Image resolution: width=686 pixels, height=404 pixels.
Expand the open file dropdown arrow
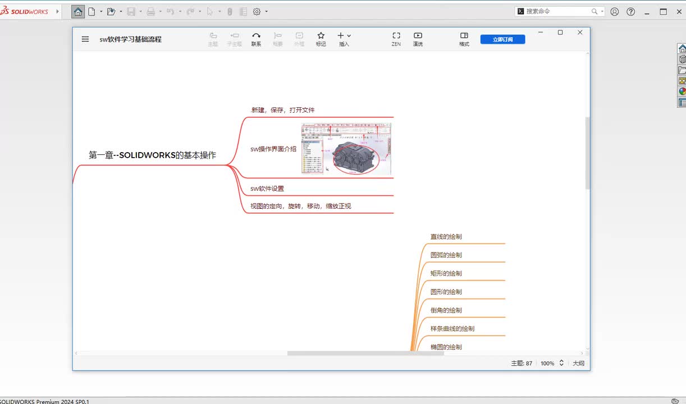pos(121,11)
